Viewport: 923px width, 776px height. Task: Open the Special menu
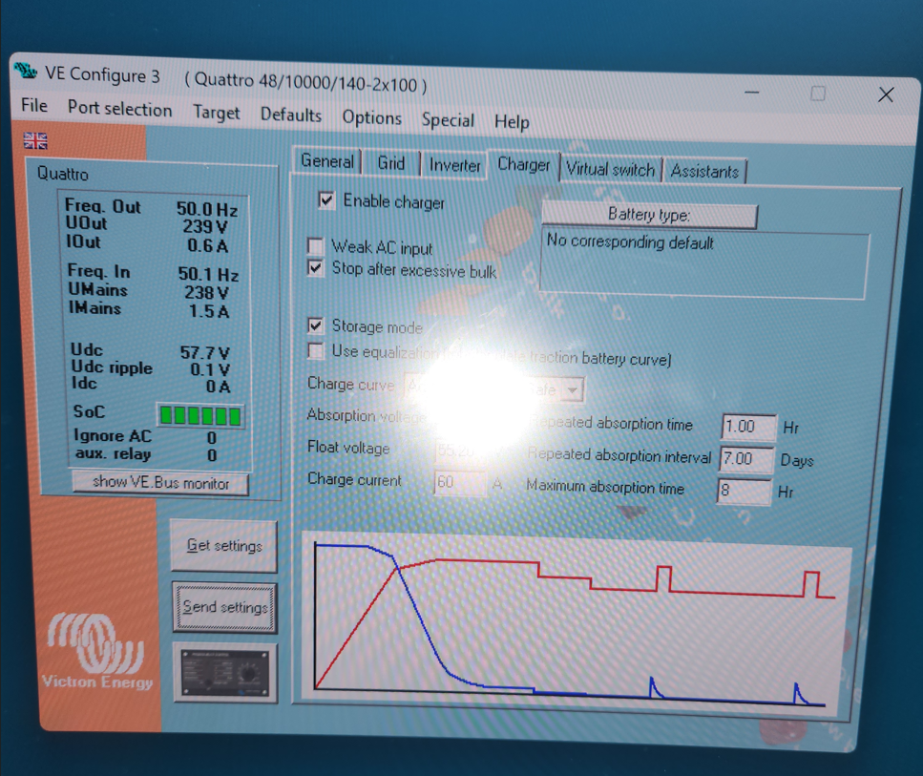(x=448, y=120)
